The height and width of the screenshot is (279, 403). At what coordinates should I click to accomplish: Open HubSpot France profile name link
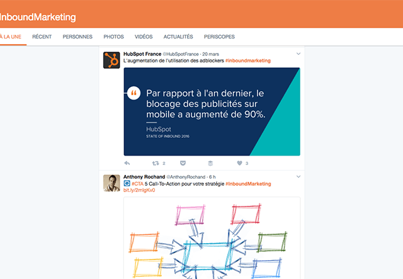pos(142,54)
